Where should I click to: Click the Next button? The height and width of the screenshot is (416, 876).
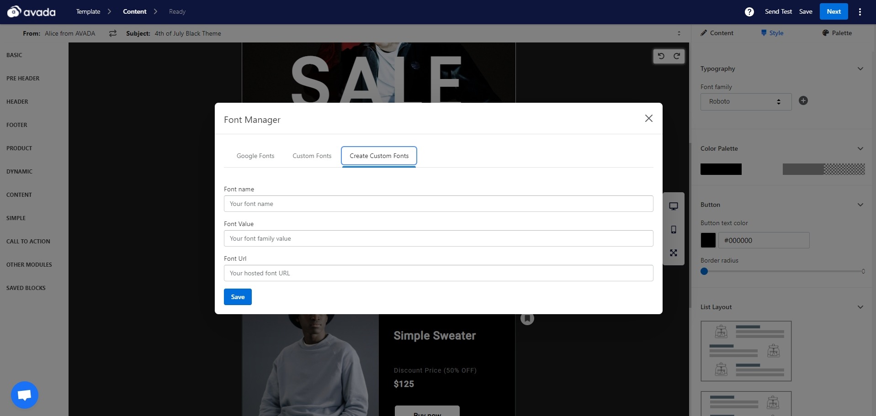tap(834, 12)
